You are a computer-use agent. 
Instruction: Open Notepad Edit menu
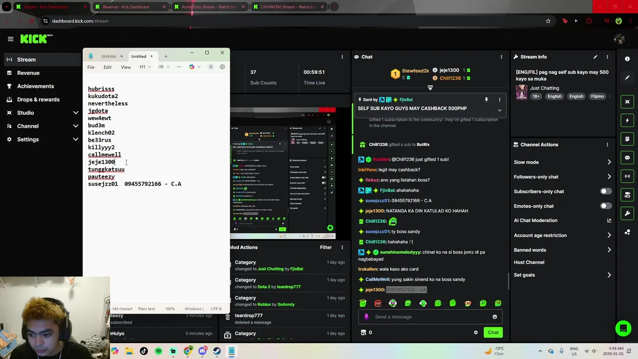pos(108,67)
